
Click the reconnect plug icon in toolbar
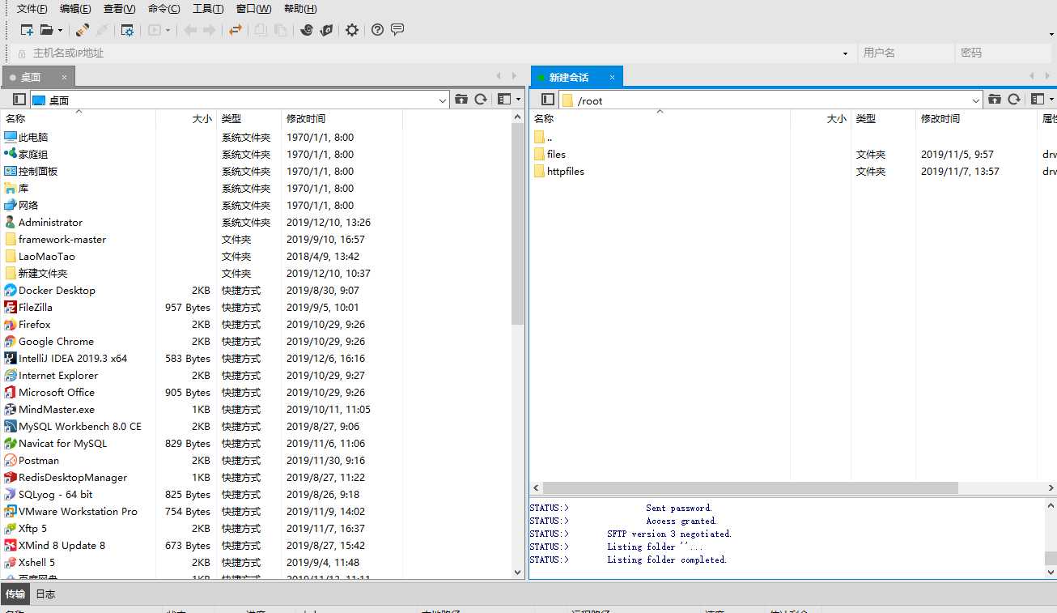(83, 30)
